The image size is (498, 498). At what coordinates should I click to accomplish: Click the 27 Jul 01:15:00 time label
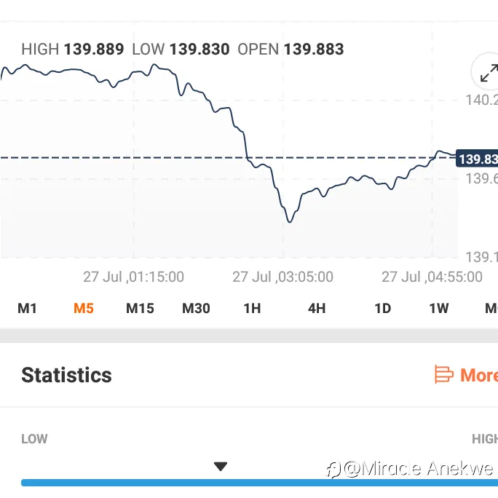133,277
